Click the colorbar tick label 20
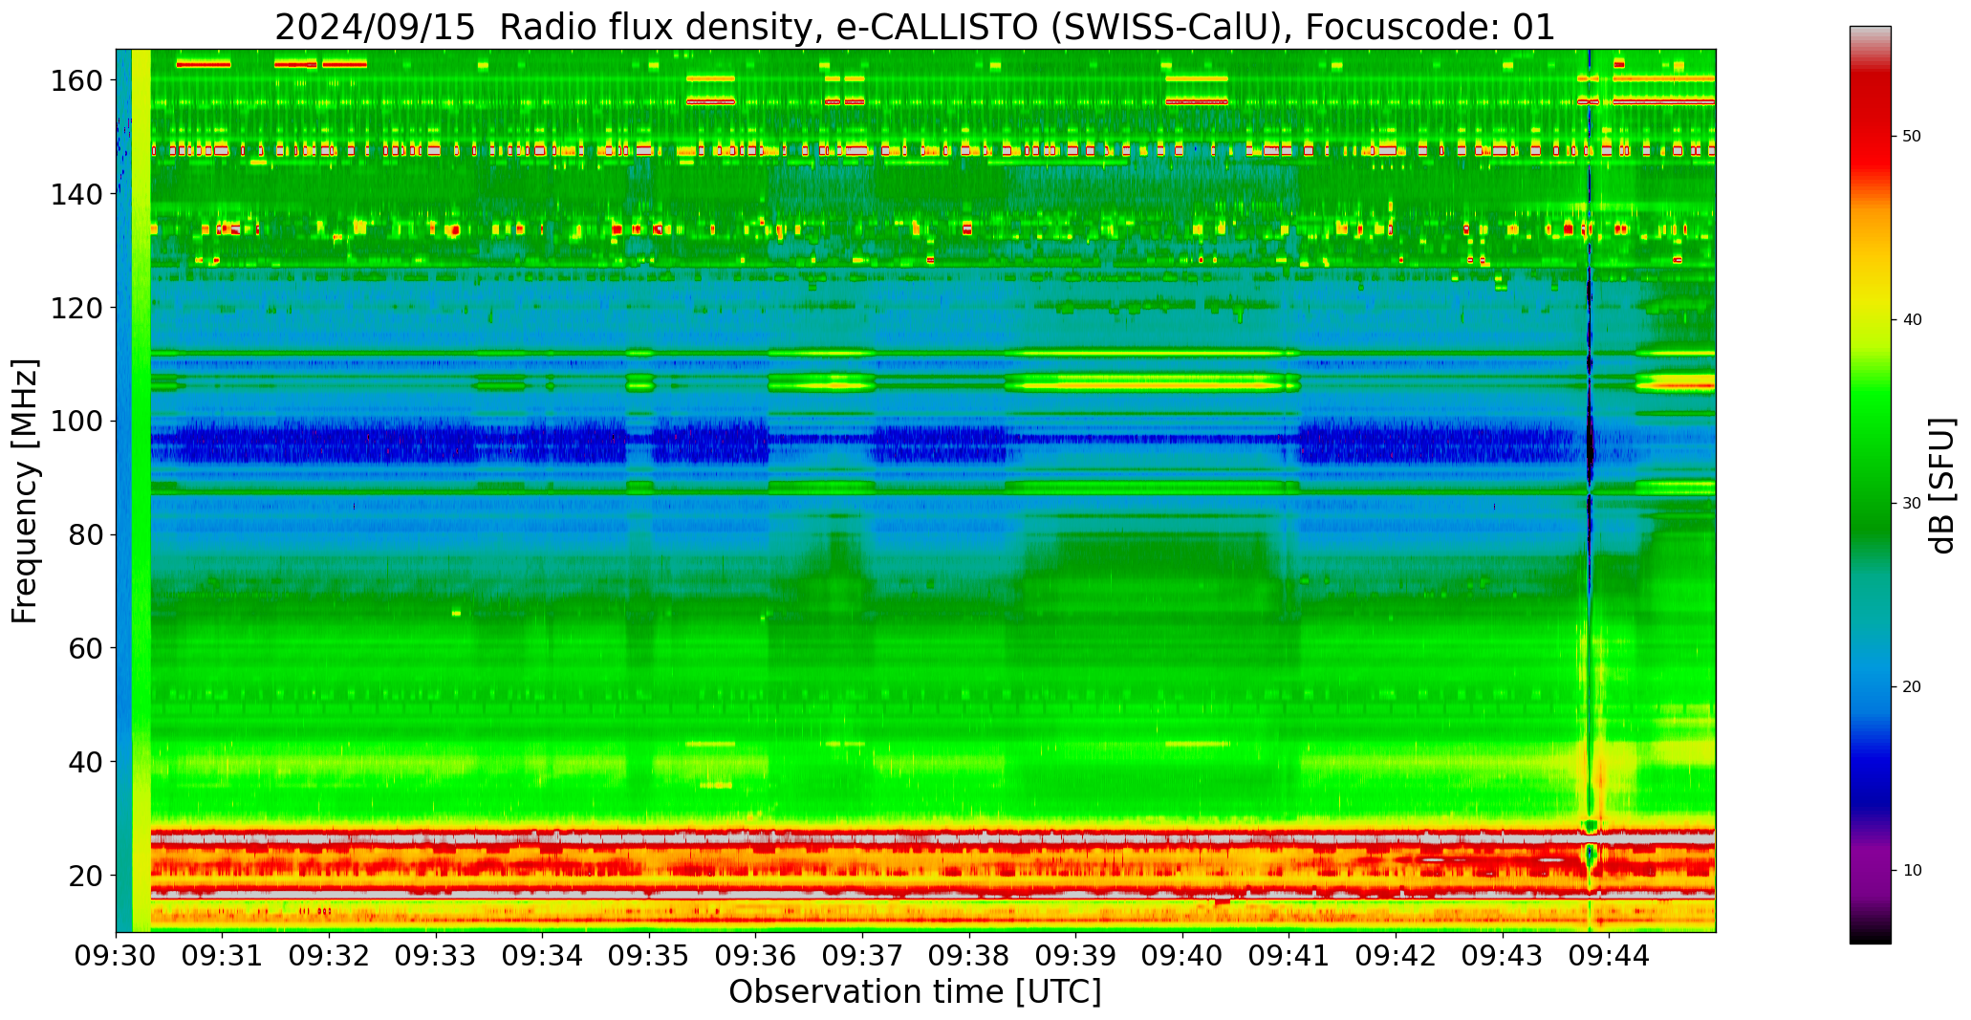The height and width of the screenshot is (1020, 1971). (1912, 687)
